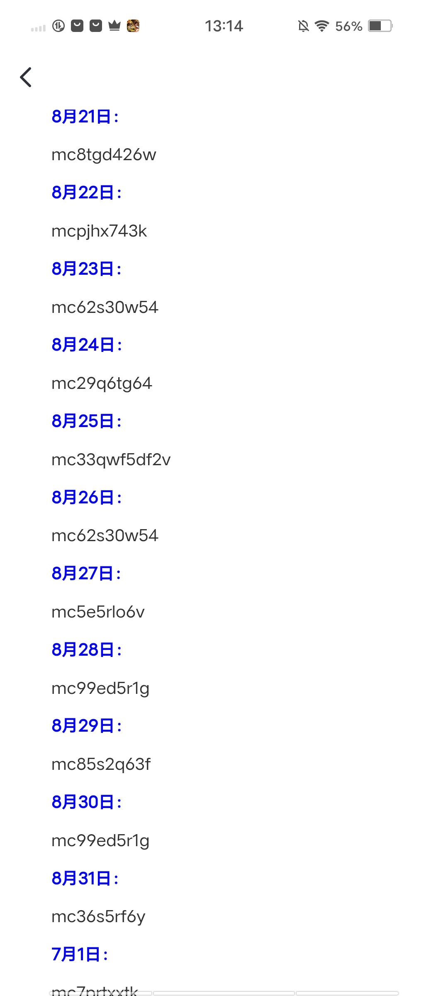Image resolution: width=448 pixels, height=996 pixels.
Task: Select the code mc36s5rf6y
Action: point(98,917)
